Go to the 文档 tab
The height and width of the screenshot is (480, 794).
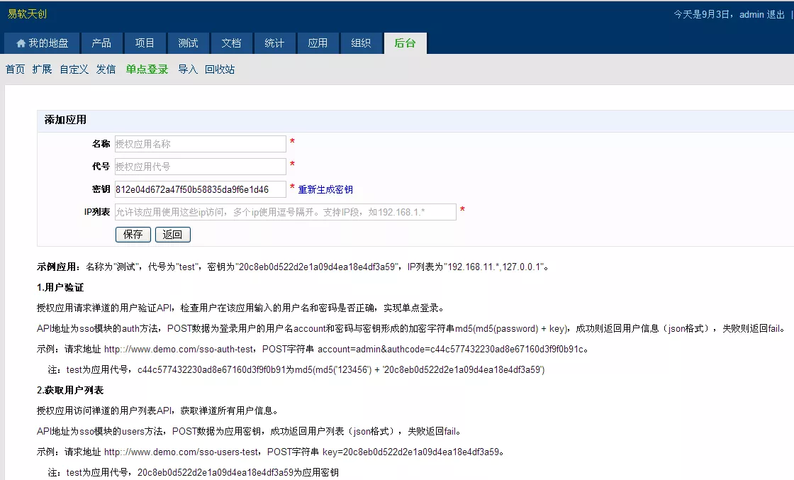pos(231,43)
